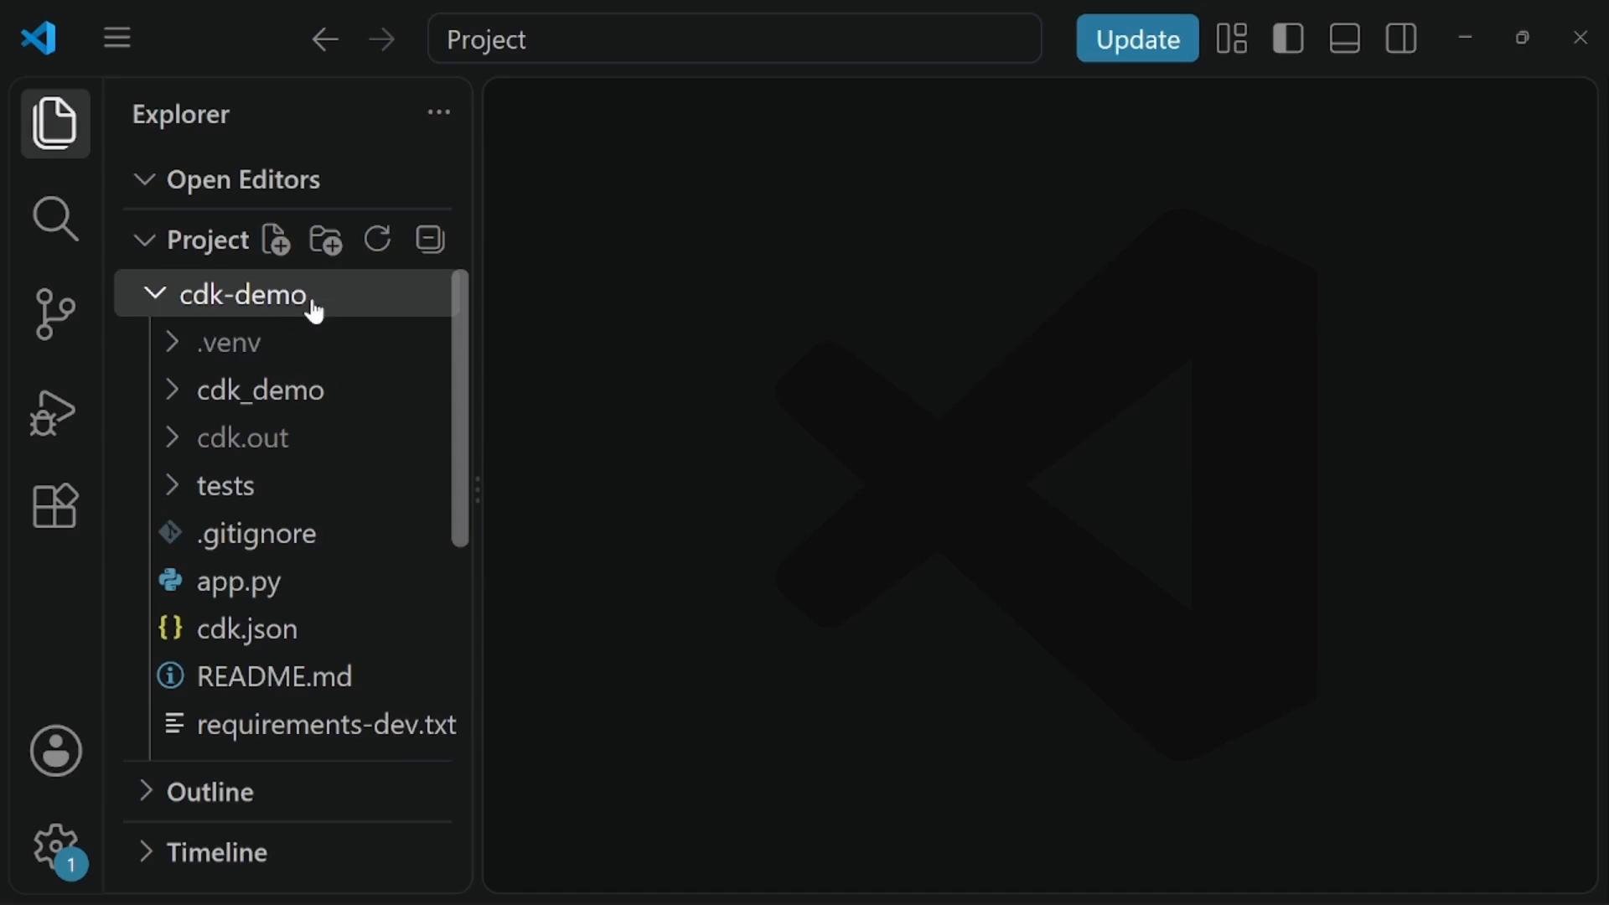Create a new file in Project
Viewport: 1609px width, 905px height.
276,240
